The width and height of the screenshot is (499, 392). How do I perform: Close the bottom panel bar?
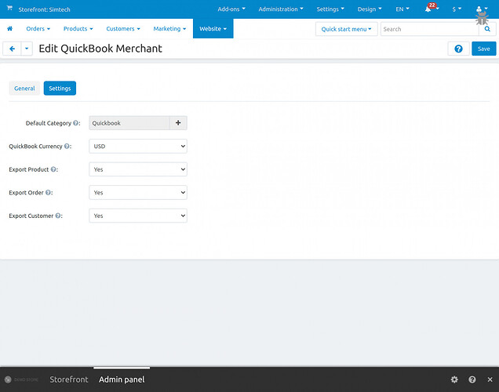coord(490,379)
